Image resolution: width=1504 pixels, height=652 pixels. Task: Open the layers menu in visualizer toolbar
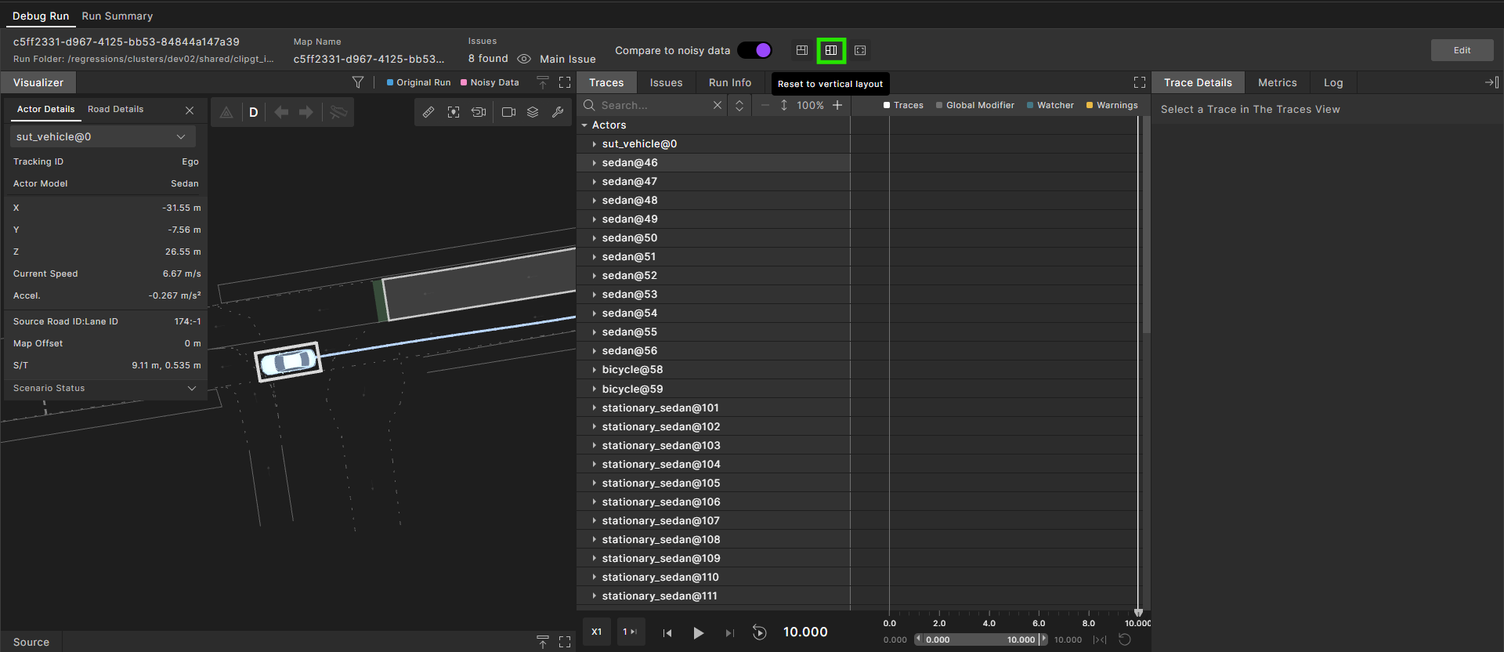click(533, 112)
